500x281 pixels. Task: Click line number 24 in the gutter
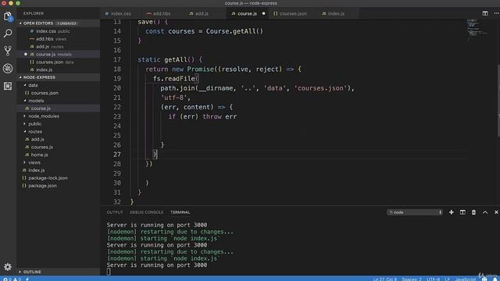(x=117, y=126)
